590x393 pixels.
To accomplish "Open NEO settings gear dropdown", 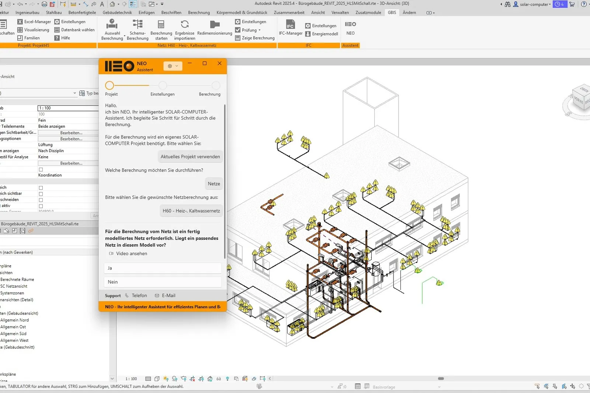I will (173, 66).
